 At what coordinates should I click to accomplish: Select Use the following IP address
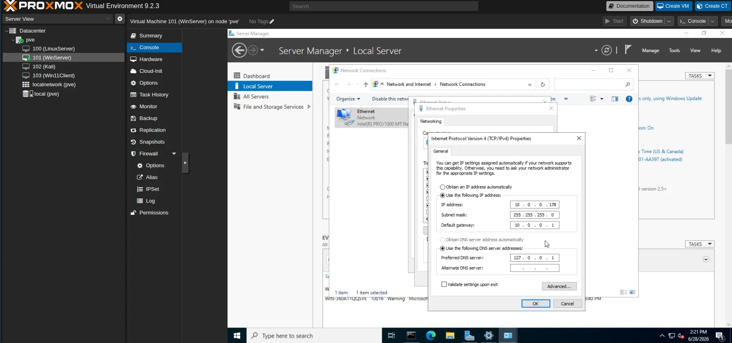click(442, 195)
